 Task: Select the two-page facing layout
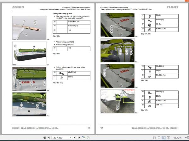click(x=163, y=138)
